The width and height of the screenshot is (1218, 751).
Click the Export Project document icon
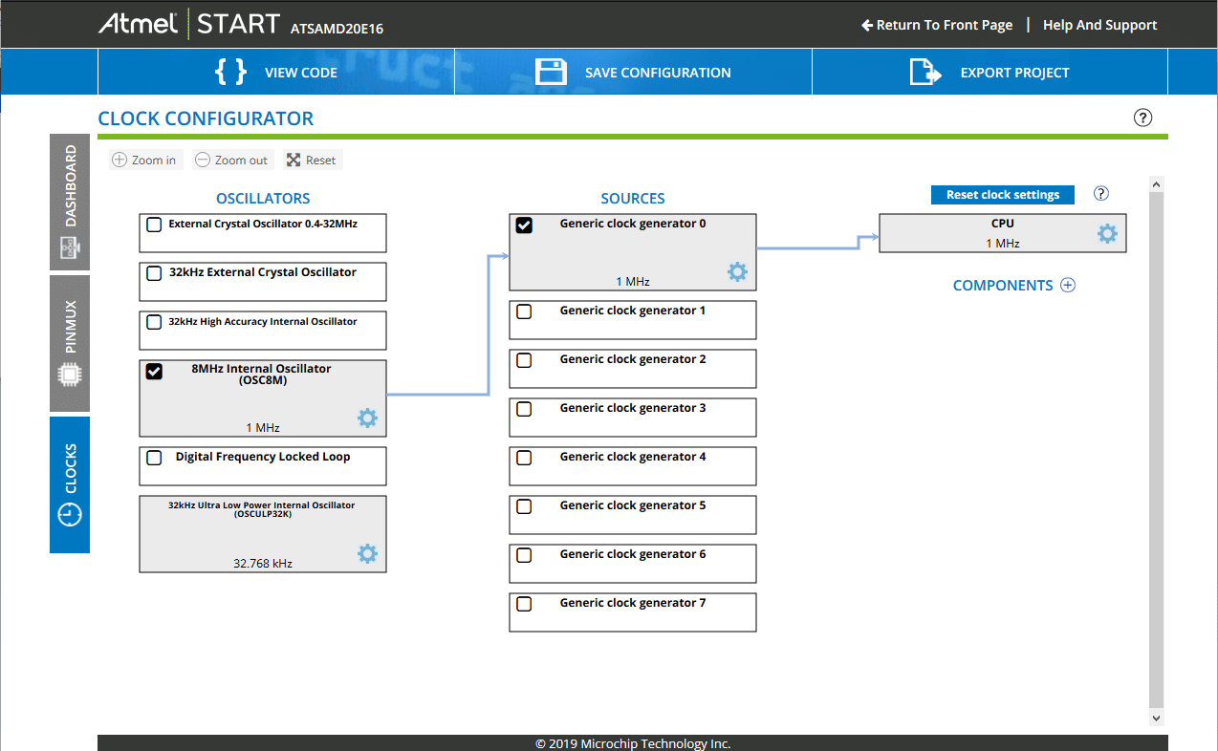tap(925, 72)
